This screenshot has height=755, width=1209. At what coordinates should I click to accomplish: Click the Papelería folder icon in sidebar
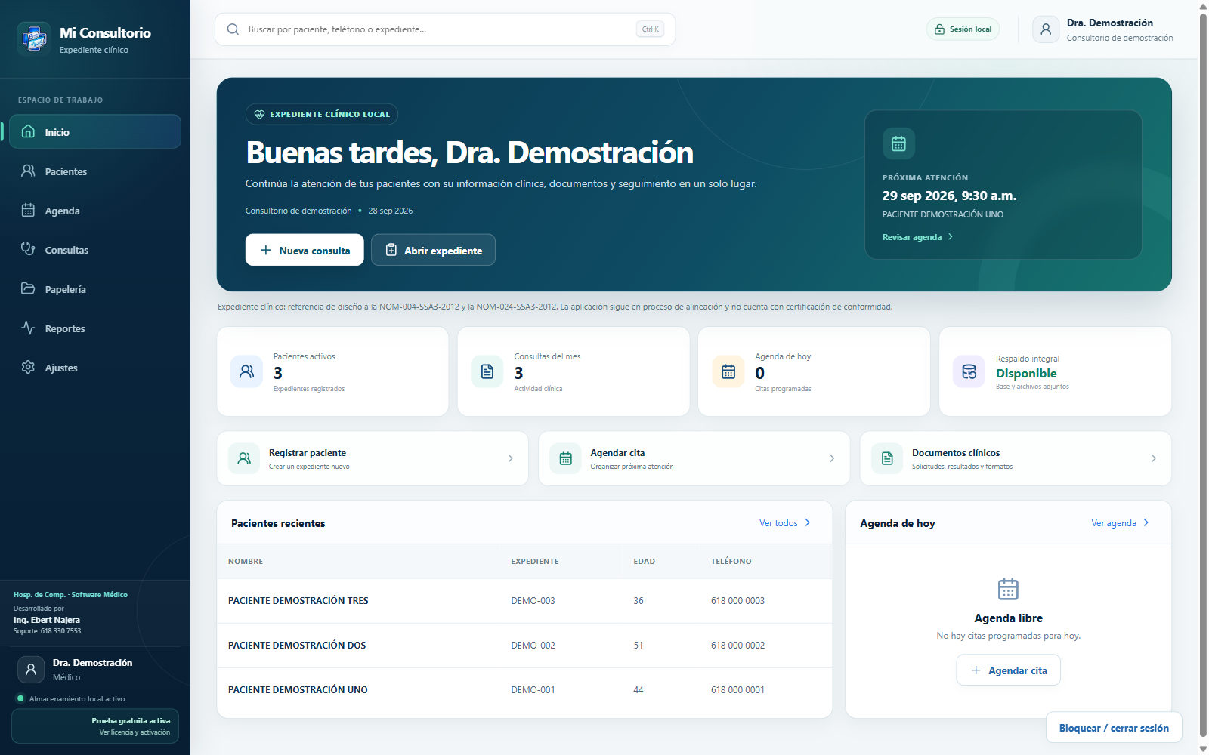28,288
